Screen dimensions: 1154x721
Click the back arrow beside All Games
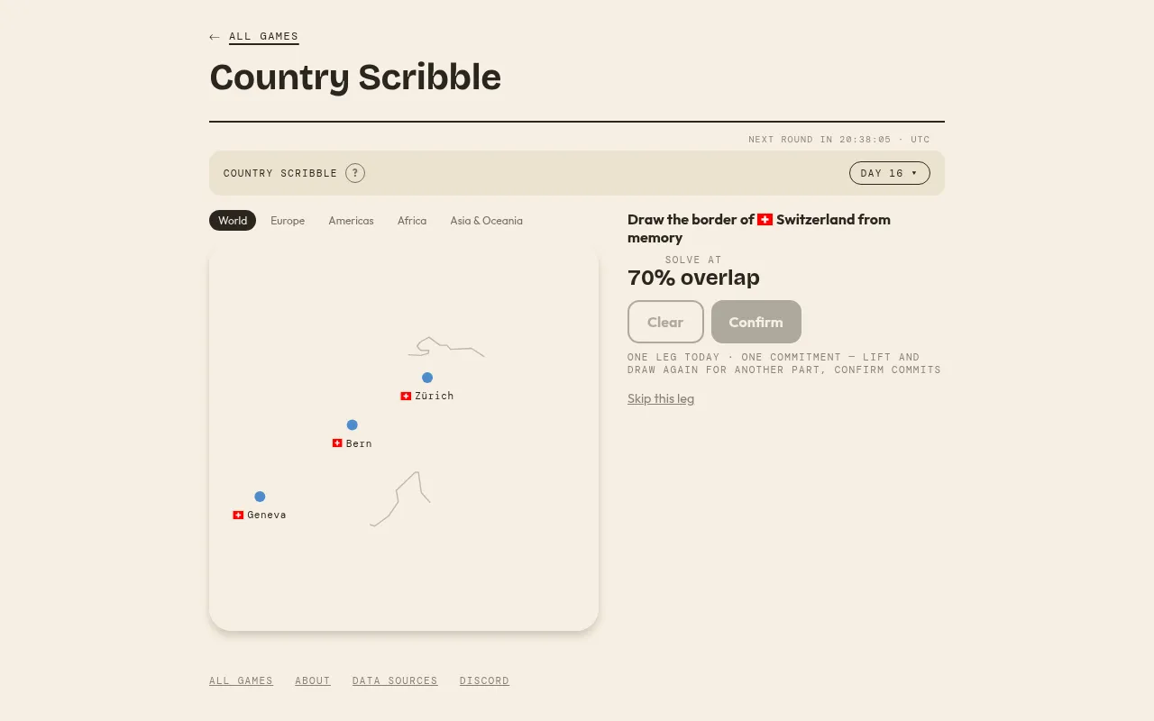(x=214, y=37)
